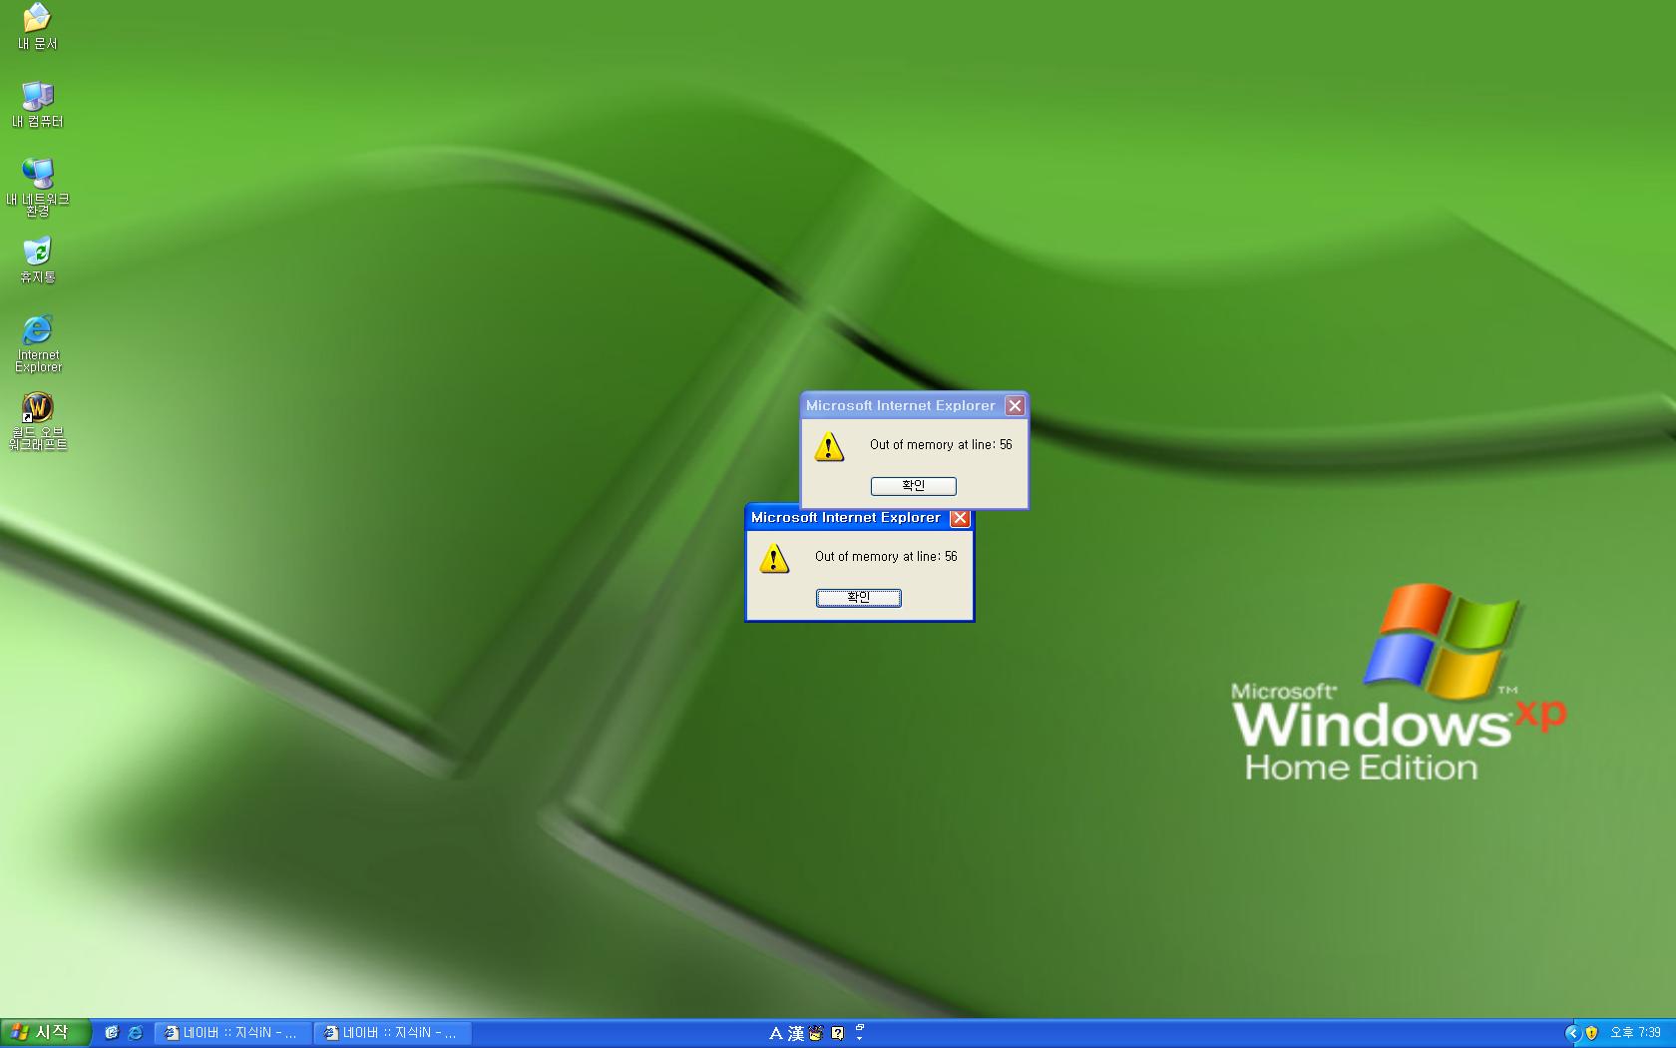Viewport: 1676px width, 1048px height.
Task: Switch to first 네이버 지식iN taskbar window
Action: [x=232, y=1033]
